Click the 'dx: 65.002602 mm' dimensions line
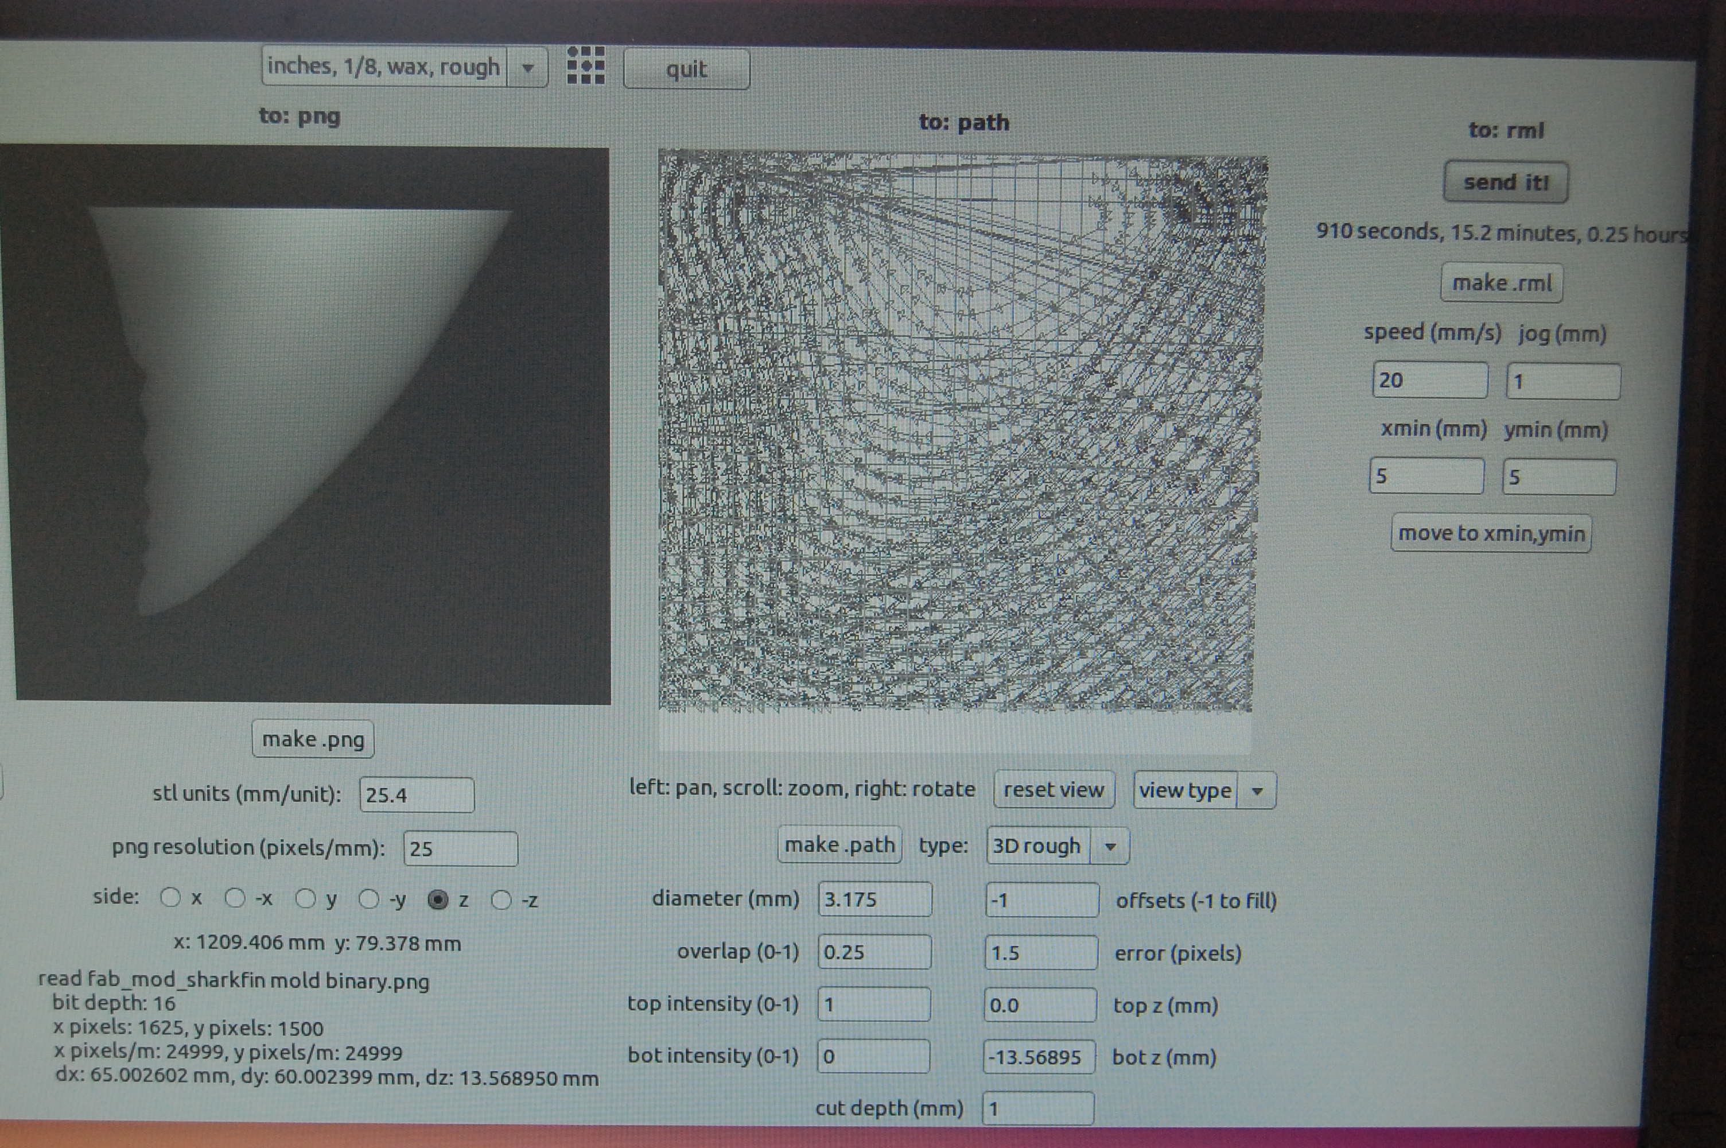 coord(326,1078)
